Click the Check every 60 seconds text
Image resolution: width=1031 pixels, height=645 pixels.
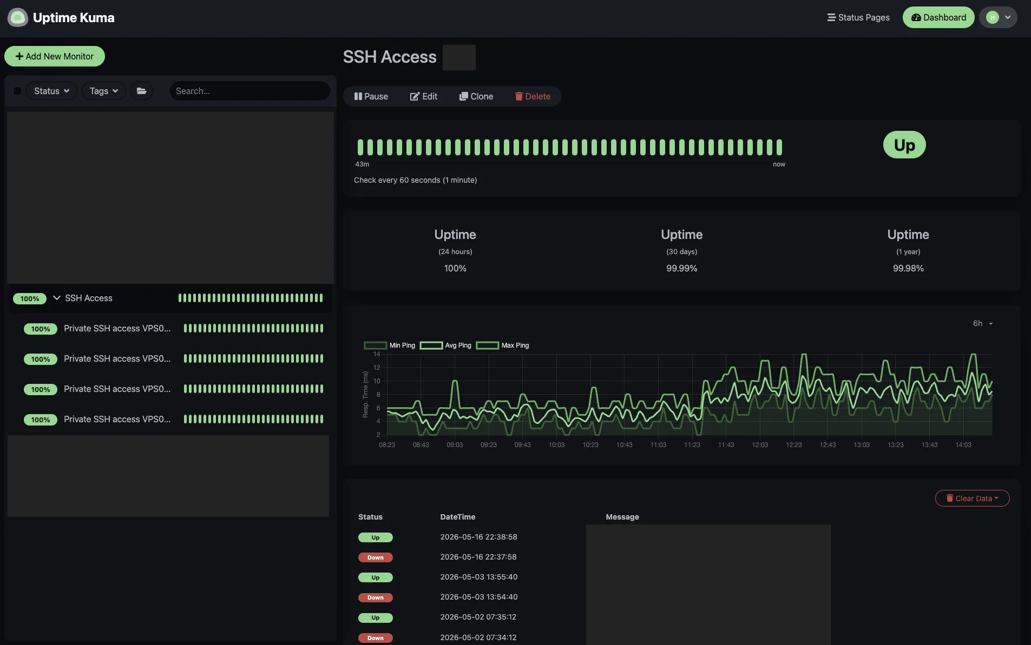(x=415, y=180)
